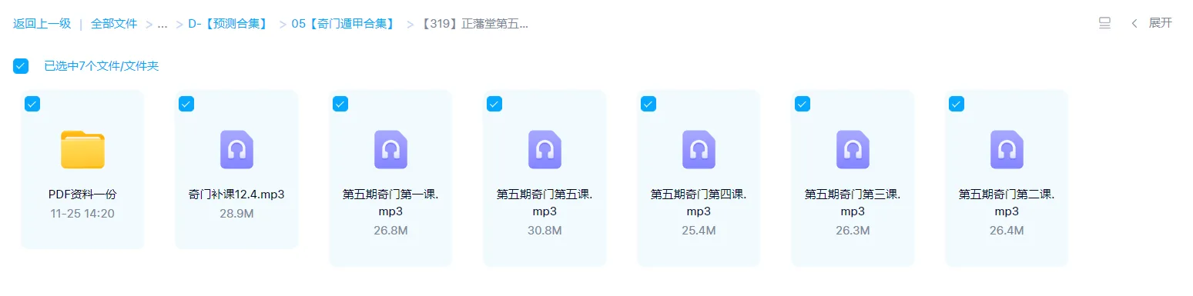The image size is (1193, 296).
Task: Click the 28.9M file size
Action: point(236,214)
